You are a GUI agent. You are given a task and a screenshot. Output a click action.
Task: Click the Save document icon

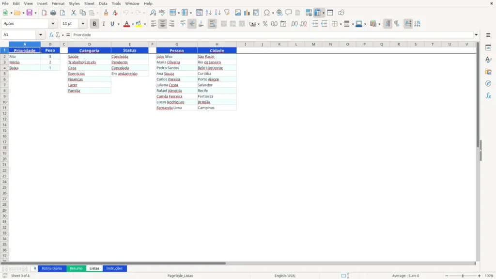(30, 13)
